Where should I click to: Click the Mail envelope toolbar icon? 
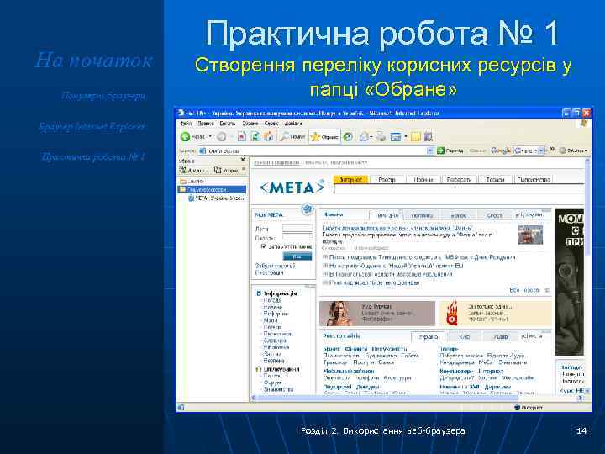coord(364,137)
